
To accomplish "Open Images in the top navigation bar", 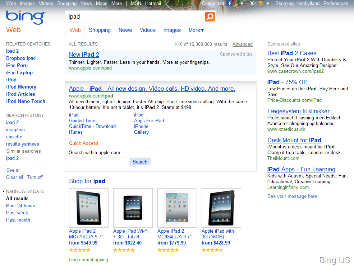I will coord(27,3).
